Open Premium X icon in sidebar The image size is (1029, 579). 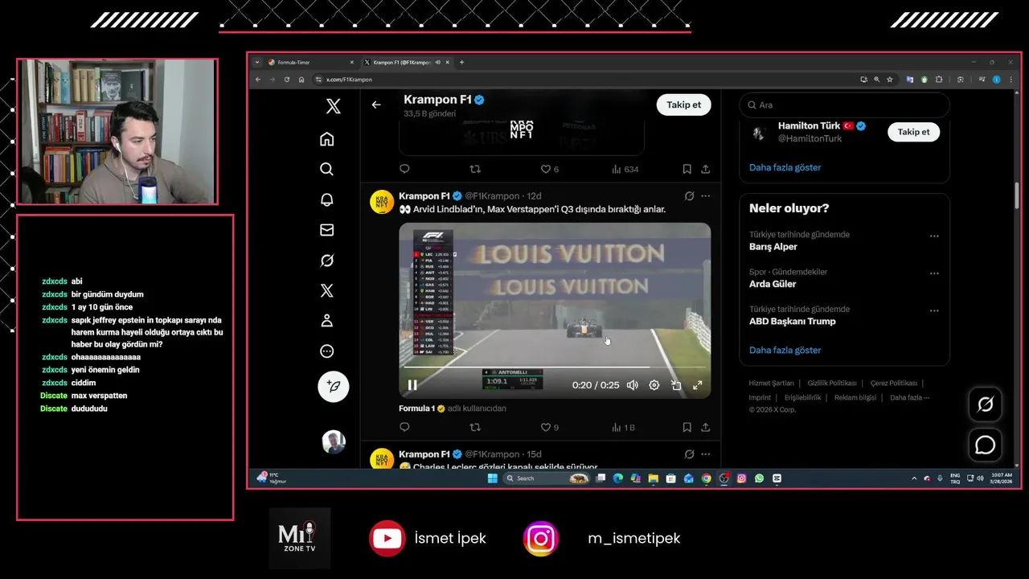click(x=326, y=290)
